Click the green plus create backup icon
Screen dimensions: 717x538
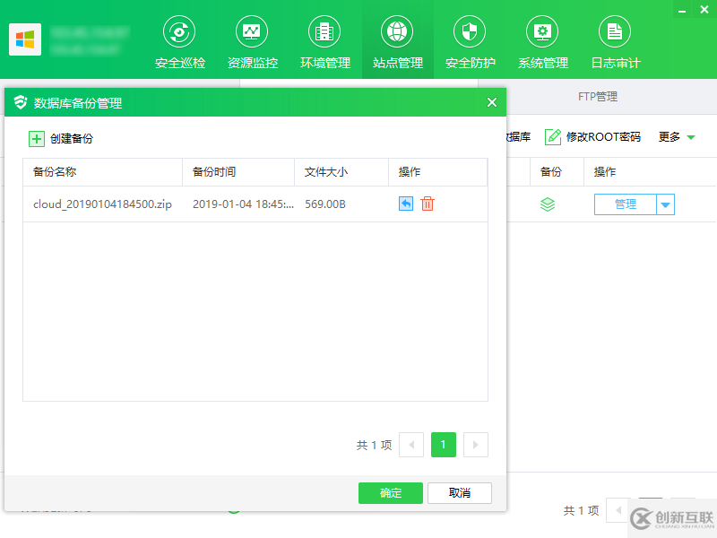pos(37,139)
